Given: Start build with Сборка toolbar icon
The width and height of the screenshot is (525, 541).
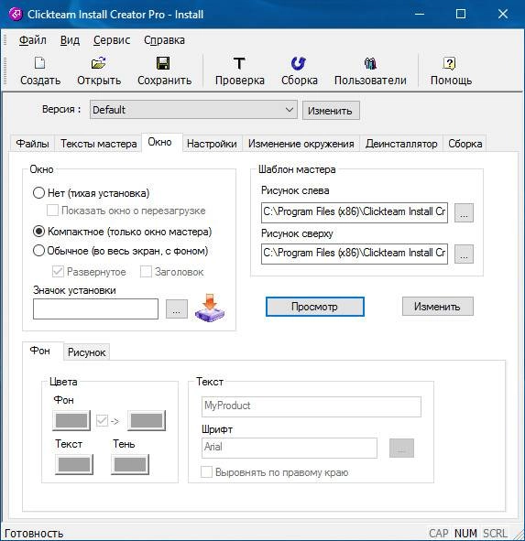Looking at the screenshot, I should point(299,63).
